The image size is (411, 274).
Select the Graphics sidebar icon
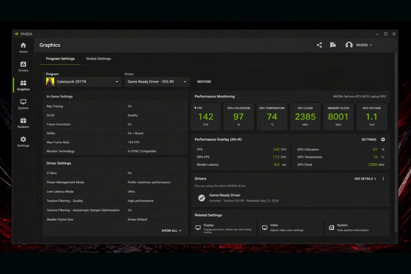point(23,83)
